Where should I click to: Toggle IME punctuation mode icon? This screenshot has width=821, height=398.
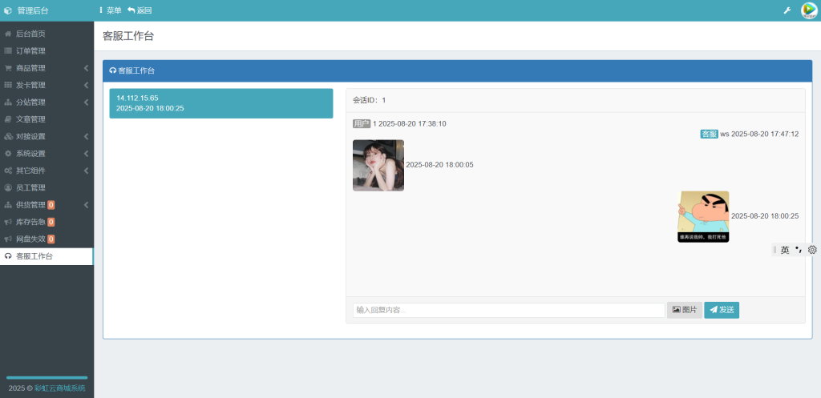[799, 250]
